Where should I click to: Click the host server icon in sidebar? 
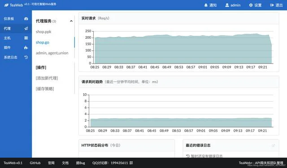click(26, 38)
